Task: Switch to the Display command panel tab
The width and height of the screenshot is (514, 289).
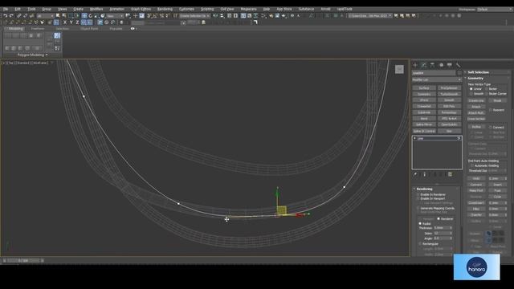Action: point(450,65)
